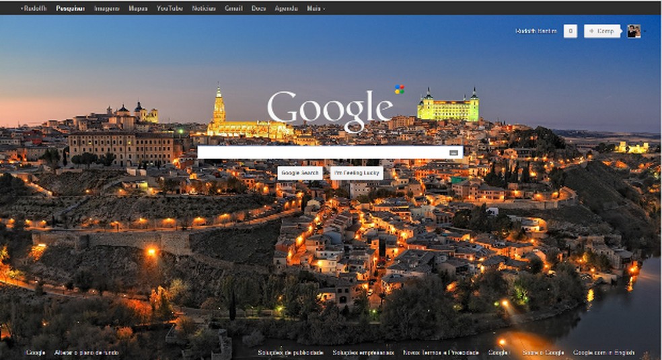Screen dimensions: 662x360
Task: Click the Google Search button
Action: 300,173
